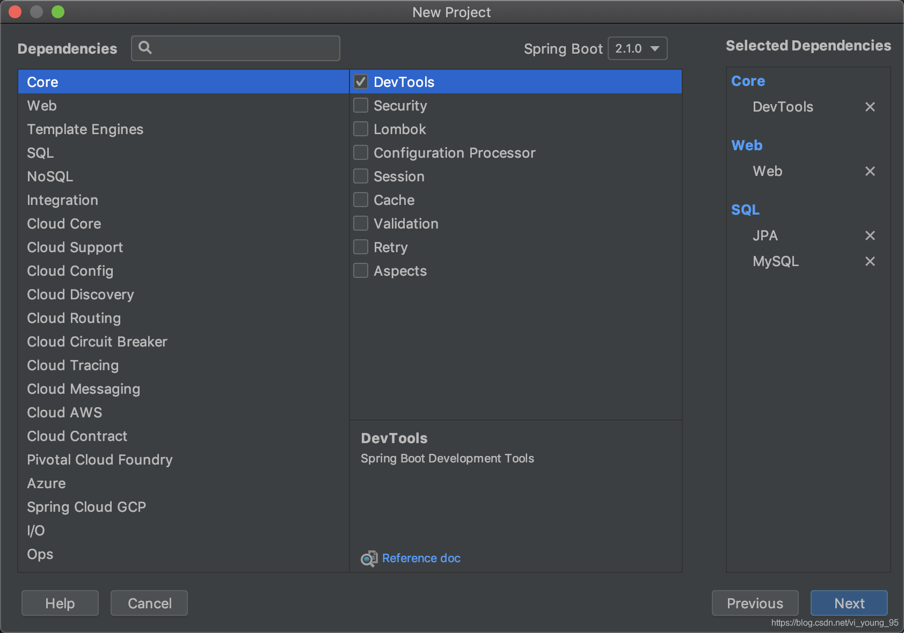Check the Lombok dependency

click(x=361, y=129)
